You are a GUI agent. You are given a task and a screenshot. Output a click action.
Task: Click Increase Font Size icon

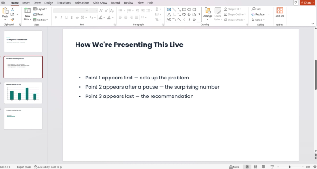(101, 11)
